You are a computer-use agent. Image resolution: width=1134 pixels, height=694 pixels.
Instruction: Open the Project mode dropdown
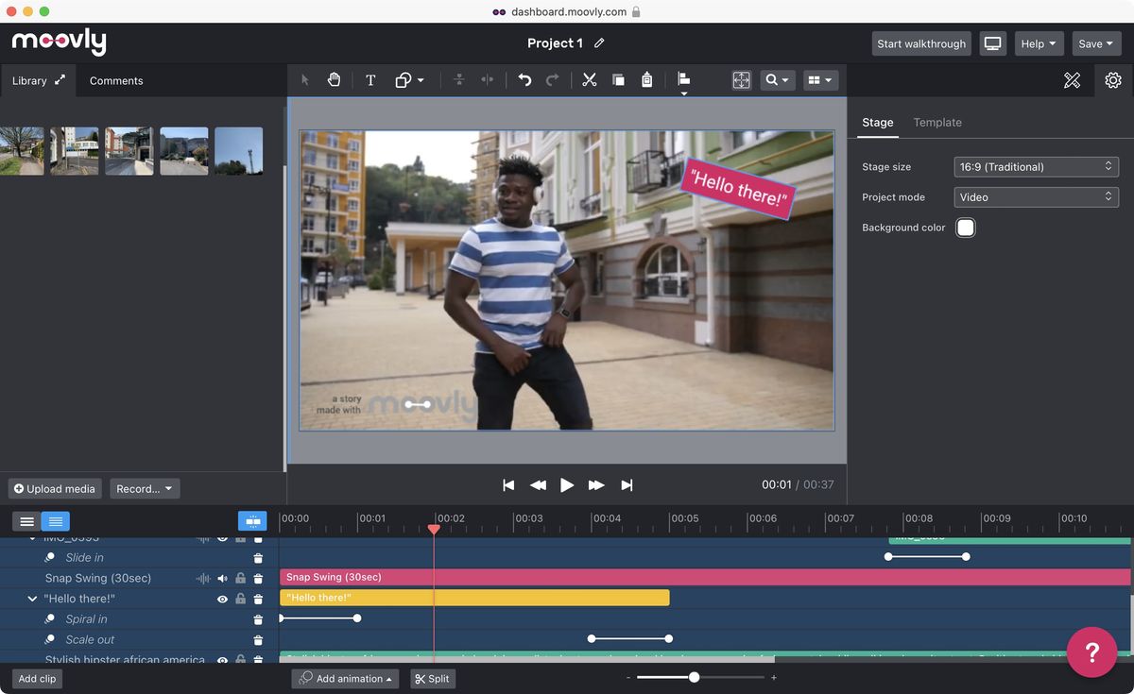coord(1036,197)
